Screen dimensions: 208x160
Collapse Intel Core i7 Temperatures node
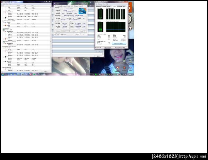4,31
